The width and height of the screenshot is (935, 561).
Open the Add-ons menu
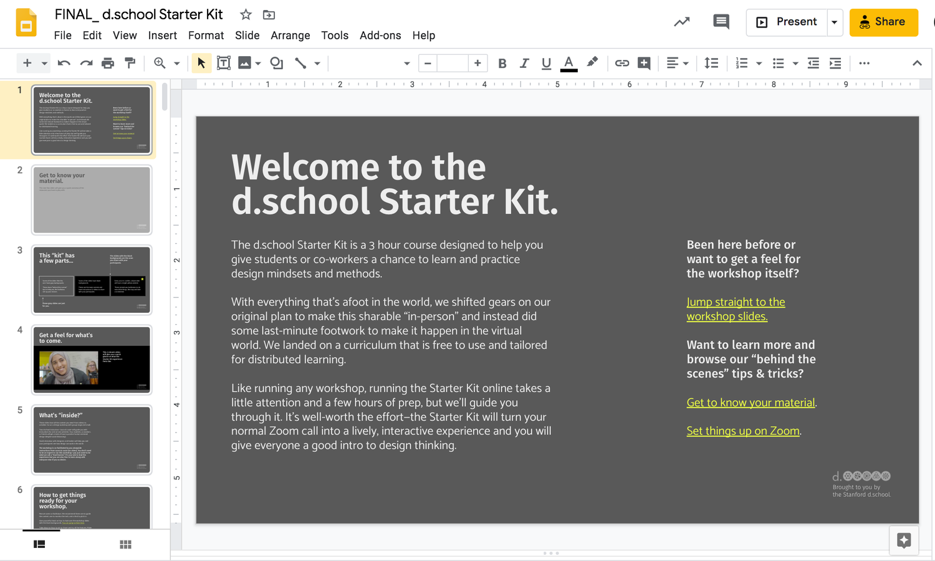tap(380, 36)
